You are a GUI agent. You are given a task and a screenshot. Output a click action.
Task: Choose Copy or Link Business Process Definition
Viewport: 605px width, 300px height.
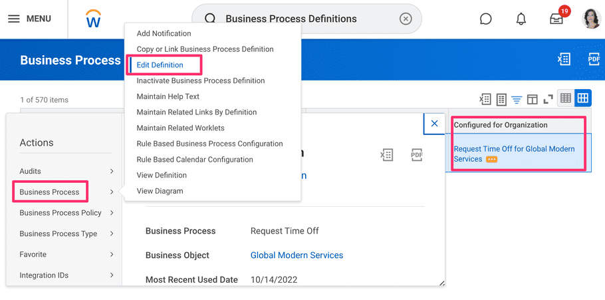pyautogui.click(x=205, y=49)
